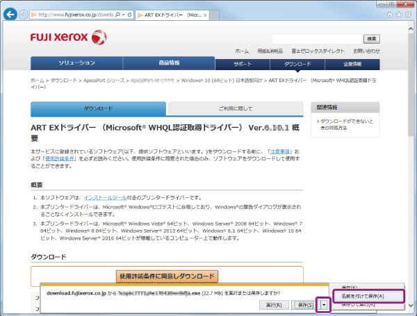
Task: Expand the address bar dropdown arrow
Action: [122, 14]
